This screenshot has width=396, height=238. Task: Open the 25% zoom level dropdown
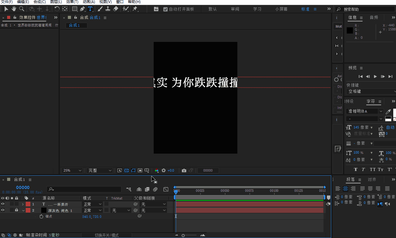click(x=73, y=171)
